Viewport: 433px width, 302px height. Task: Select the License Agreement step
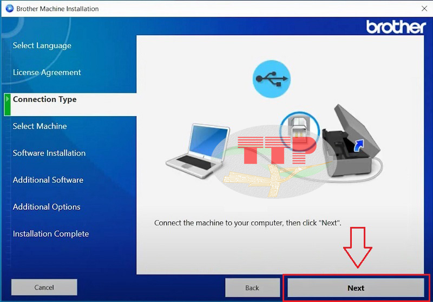tap(47, 72)
